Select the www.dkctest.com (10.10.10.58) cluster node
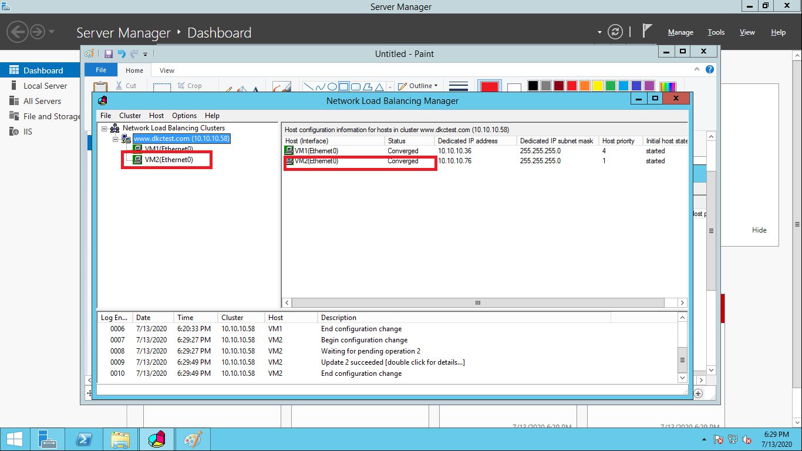 pos(181,139)
